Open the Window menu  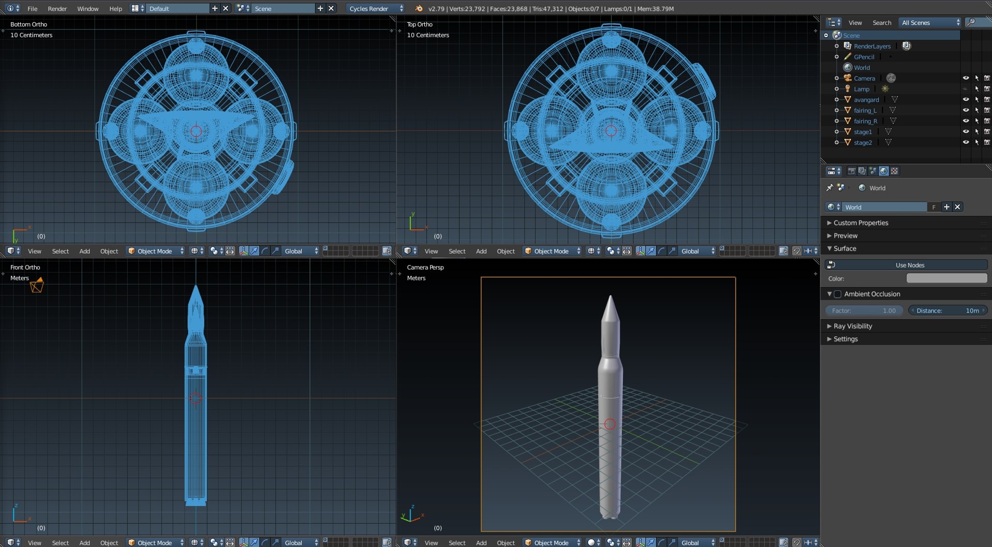click(x=88, y=8)
